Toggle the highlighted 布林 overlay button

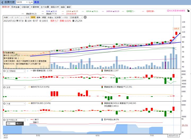(33, 17)
